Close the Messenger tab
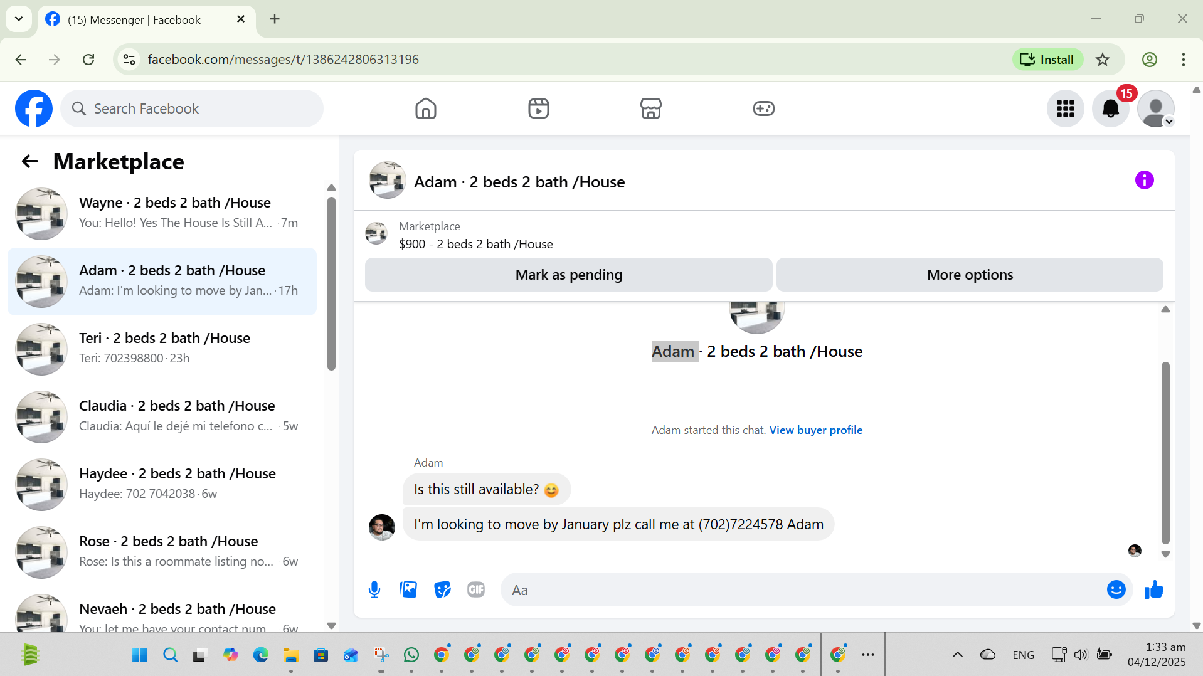Screen dimensions: 1203x676 (240, 19)
